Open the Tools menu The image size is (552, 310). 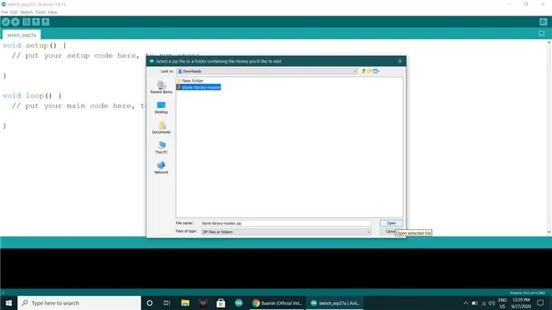pos(40,12)
